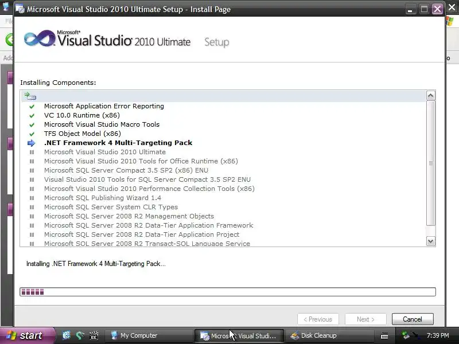Select 'Microsoft SQL Server System CLR Types' row text
Screen dimensions: 459x344
[111, 207]
